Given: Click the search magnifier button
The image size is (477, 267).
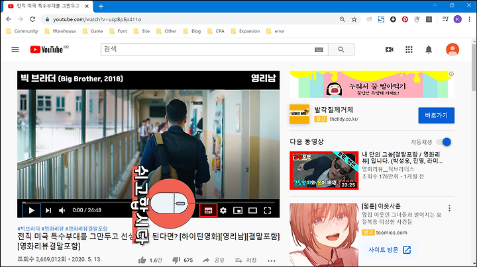Looking at the screenshot, I should coord(341,50).
